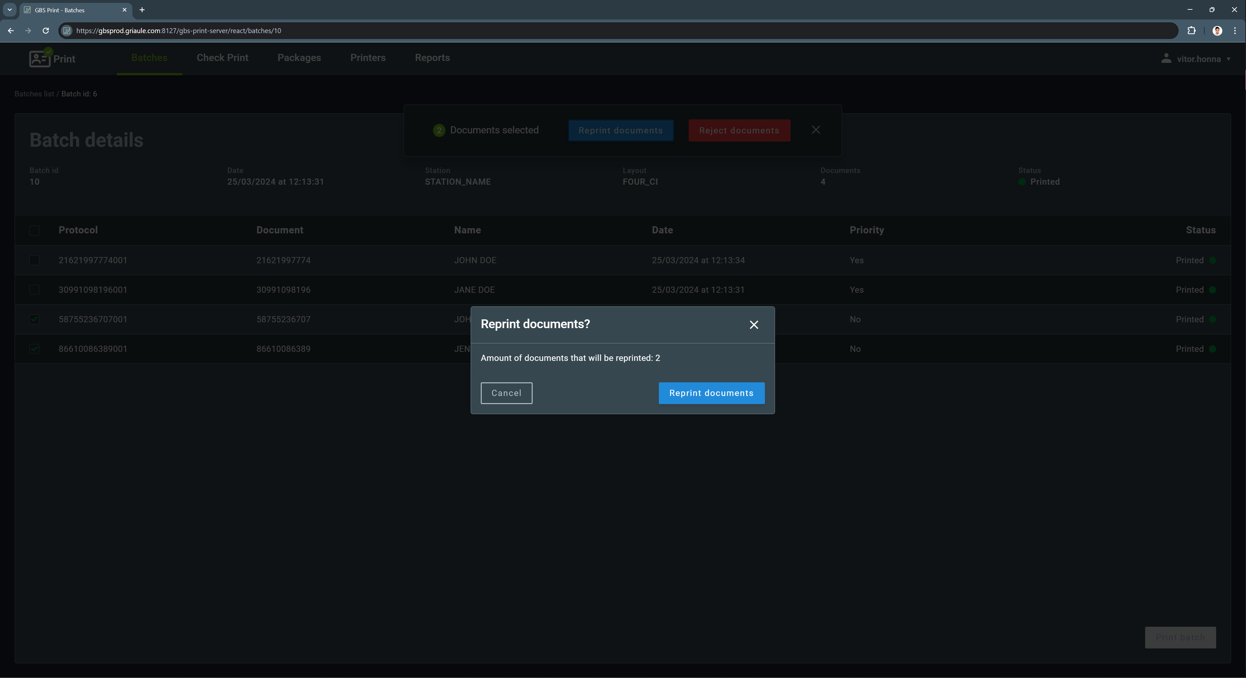This screenshot has width=1246, height=678.
Task: Click the Name column header
Action: pyautogui.click(x=467, y=230)
